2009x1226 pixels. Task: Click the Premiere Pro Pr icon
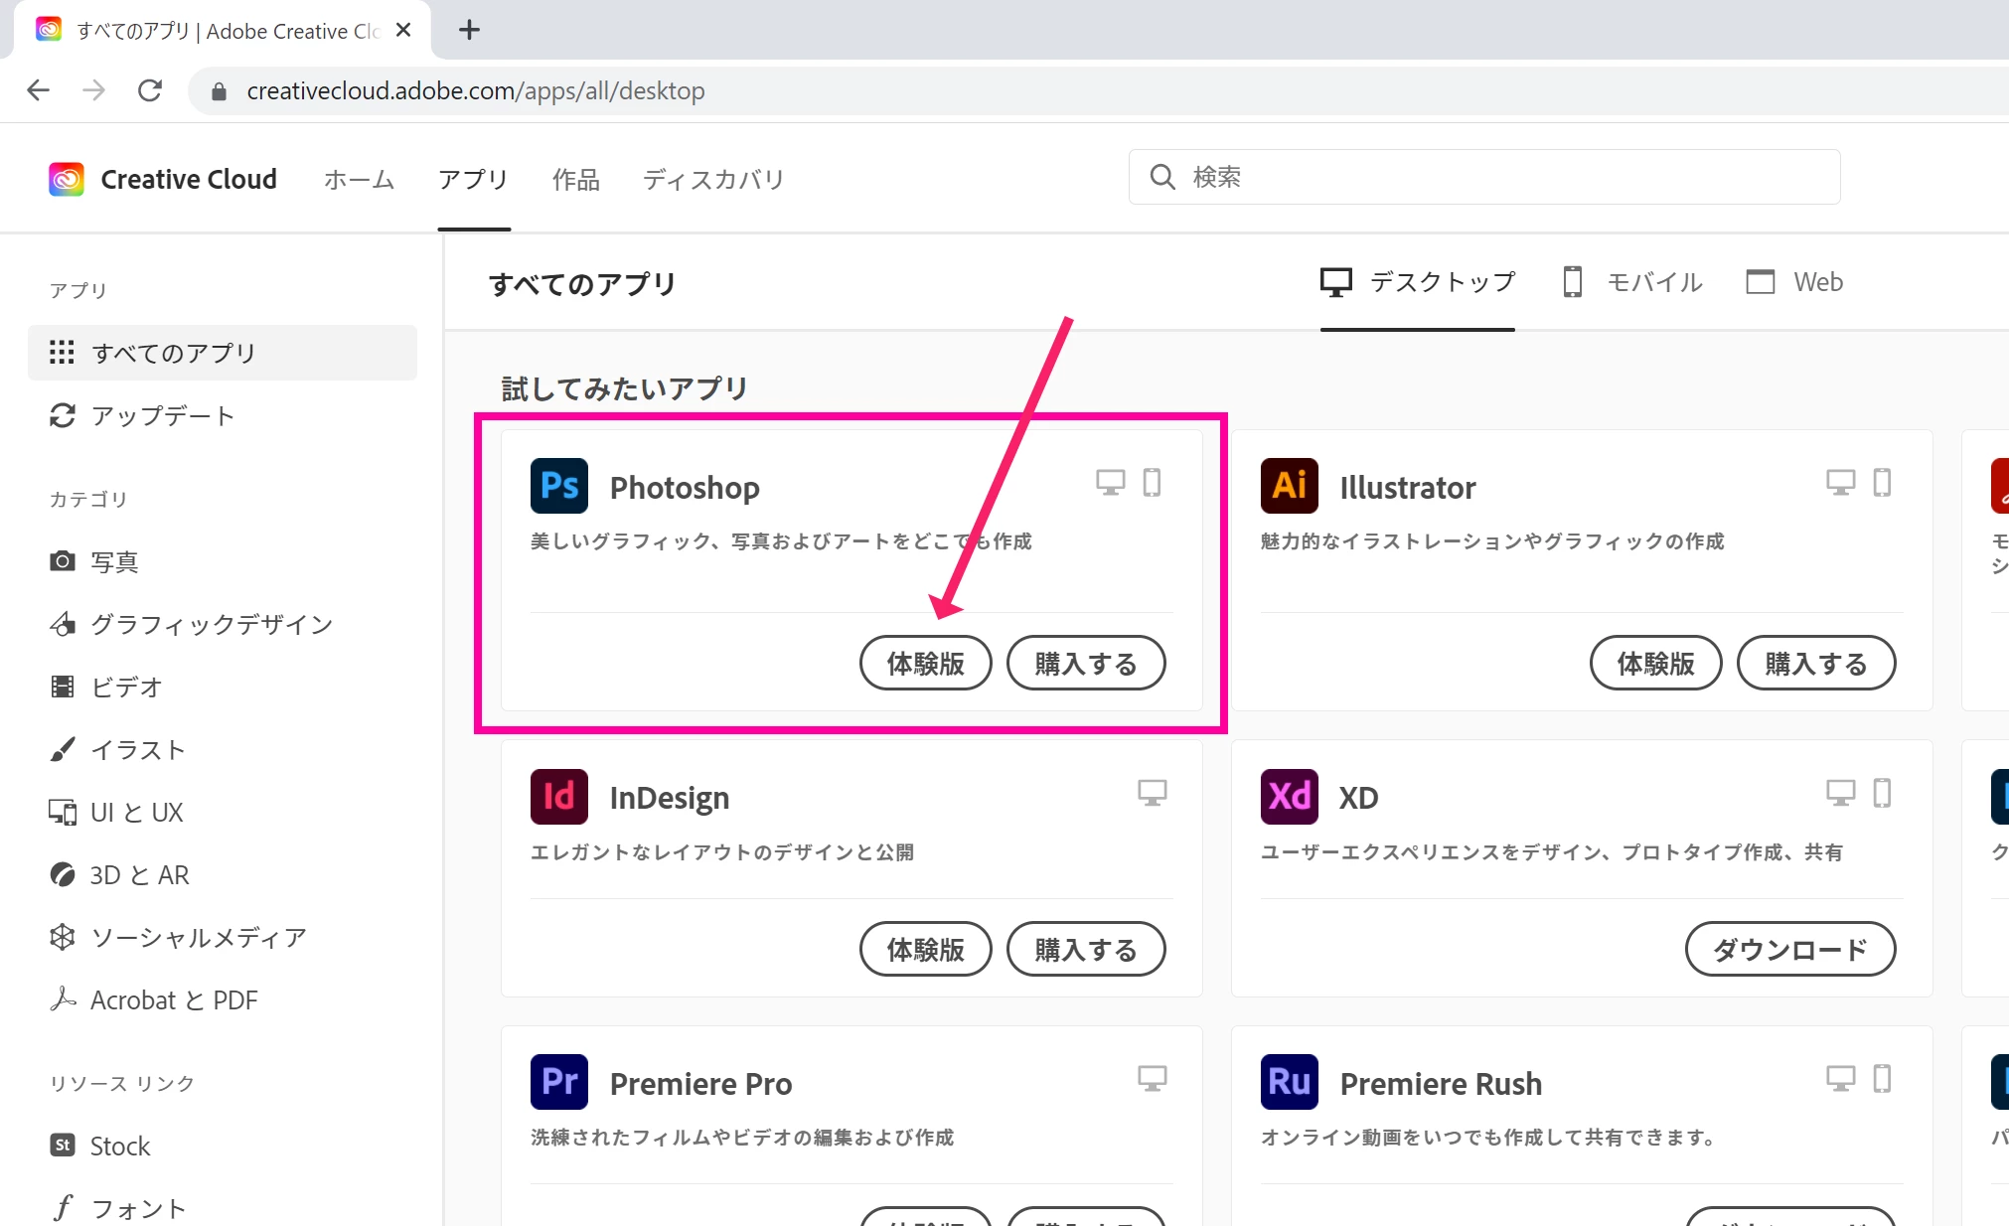coord(558,1082)
